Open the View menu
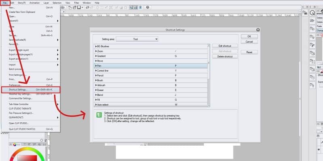323x161 pixels. click(x=67, y=3)
